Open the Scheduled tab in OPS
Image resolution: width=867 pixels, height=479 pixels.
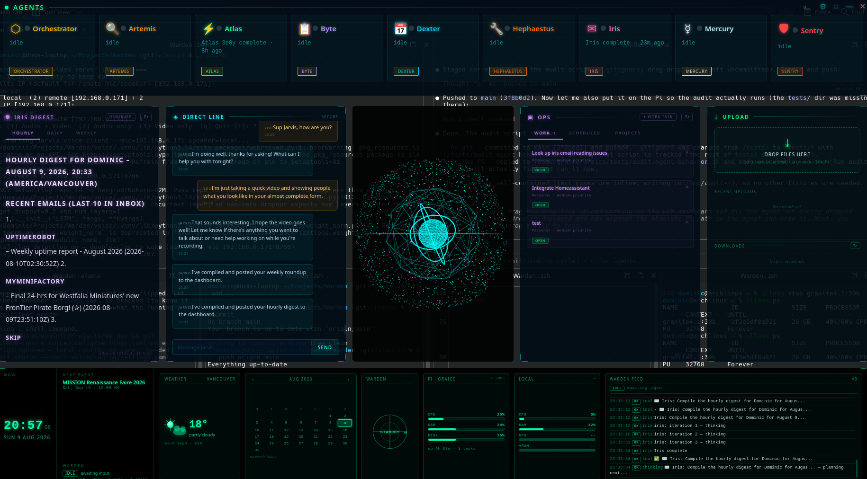tap(585, 133)
